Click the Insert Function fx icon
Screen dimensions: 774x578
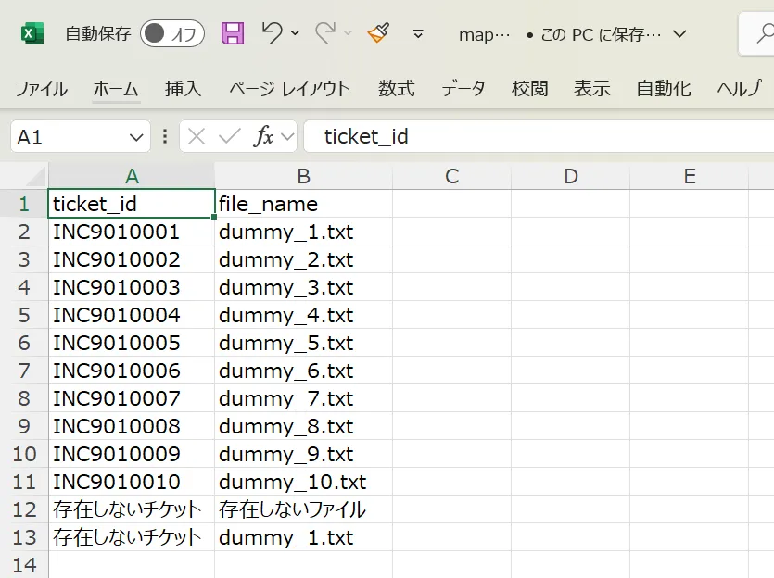[x=263, y=136]
